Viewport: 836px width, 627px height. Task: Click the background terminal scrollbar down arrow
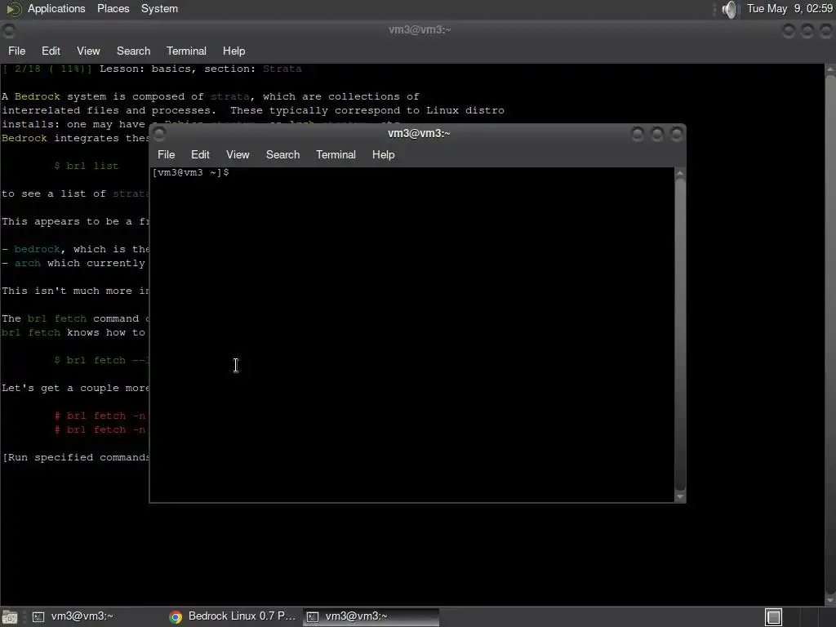click(830, 601)
